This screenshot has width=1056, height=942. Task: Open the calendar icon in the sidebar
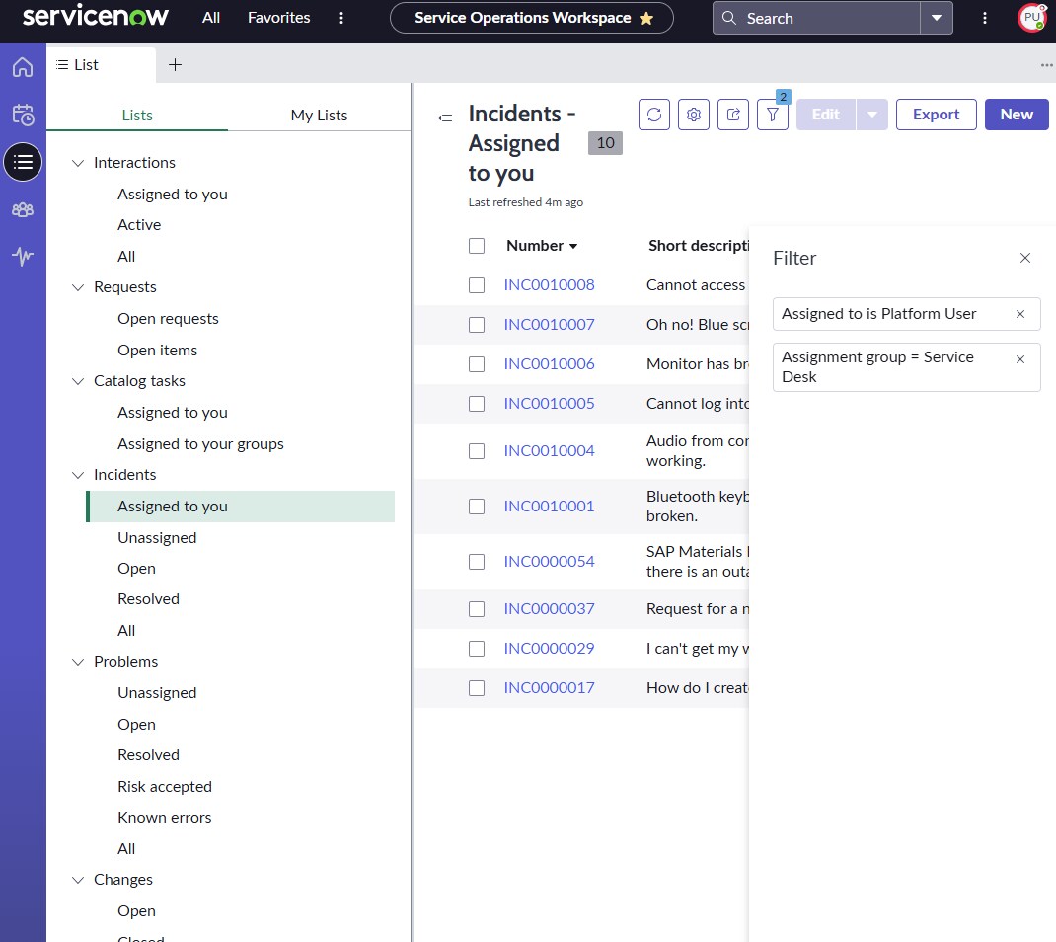[23, 115]
